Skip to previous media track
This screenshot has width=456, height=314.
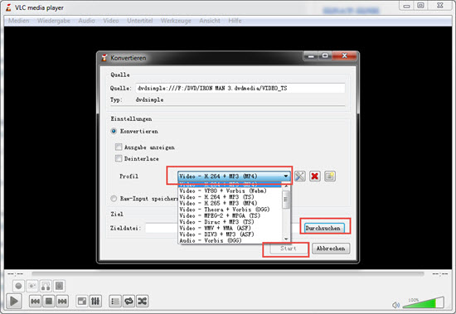[x=35, y=302]
